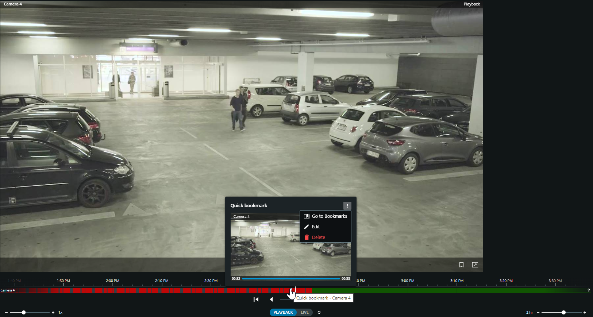593x317 pixels.
Task: Click the bookmark icon on the camera view
Action: point(461,265)
